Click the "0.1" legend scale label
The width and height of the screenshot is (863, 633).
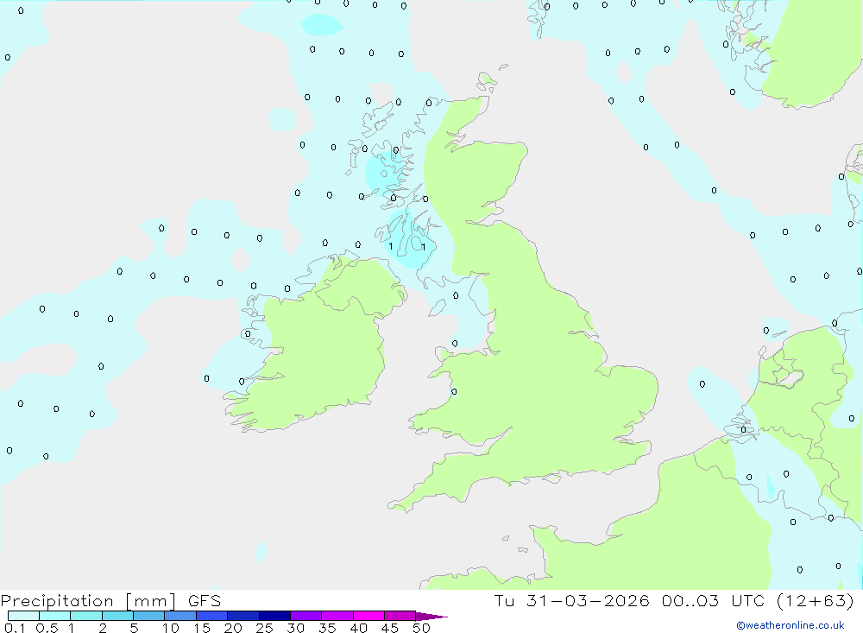click(x=15, y=628)
